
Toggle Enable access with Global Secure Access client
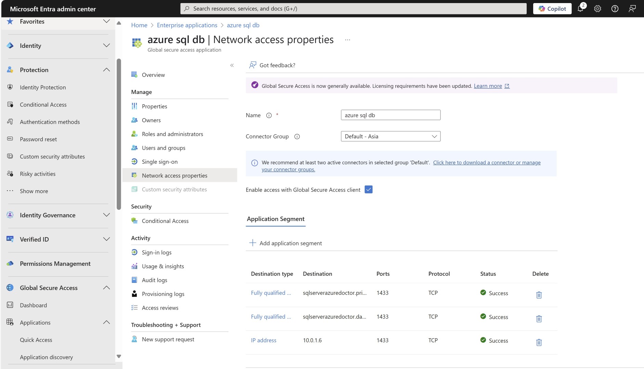(x=368, y=190)
